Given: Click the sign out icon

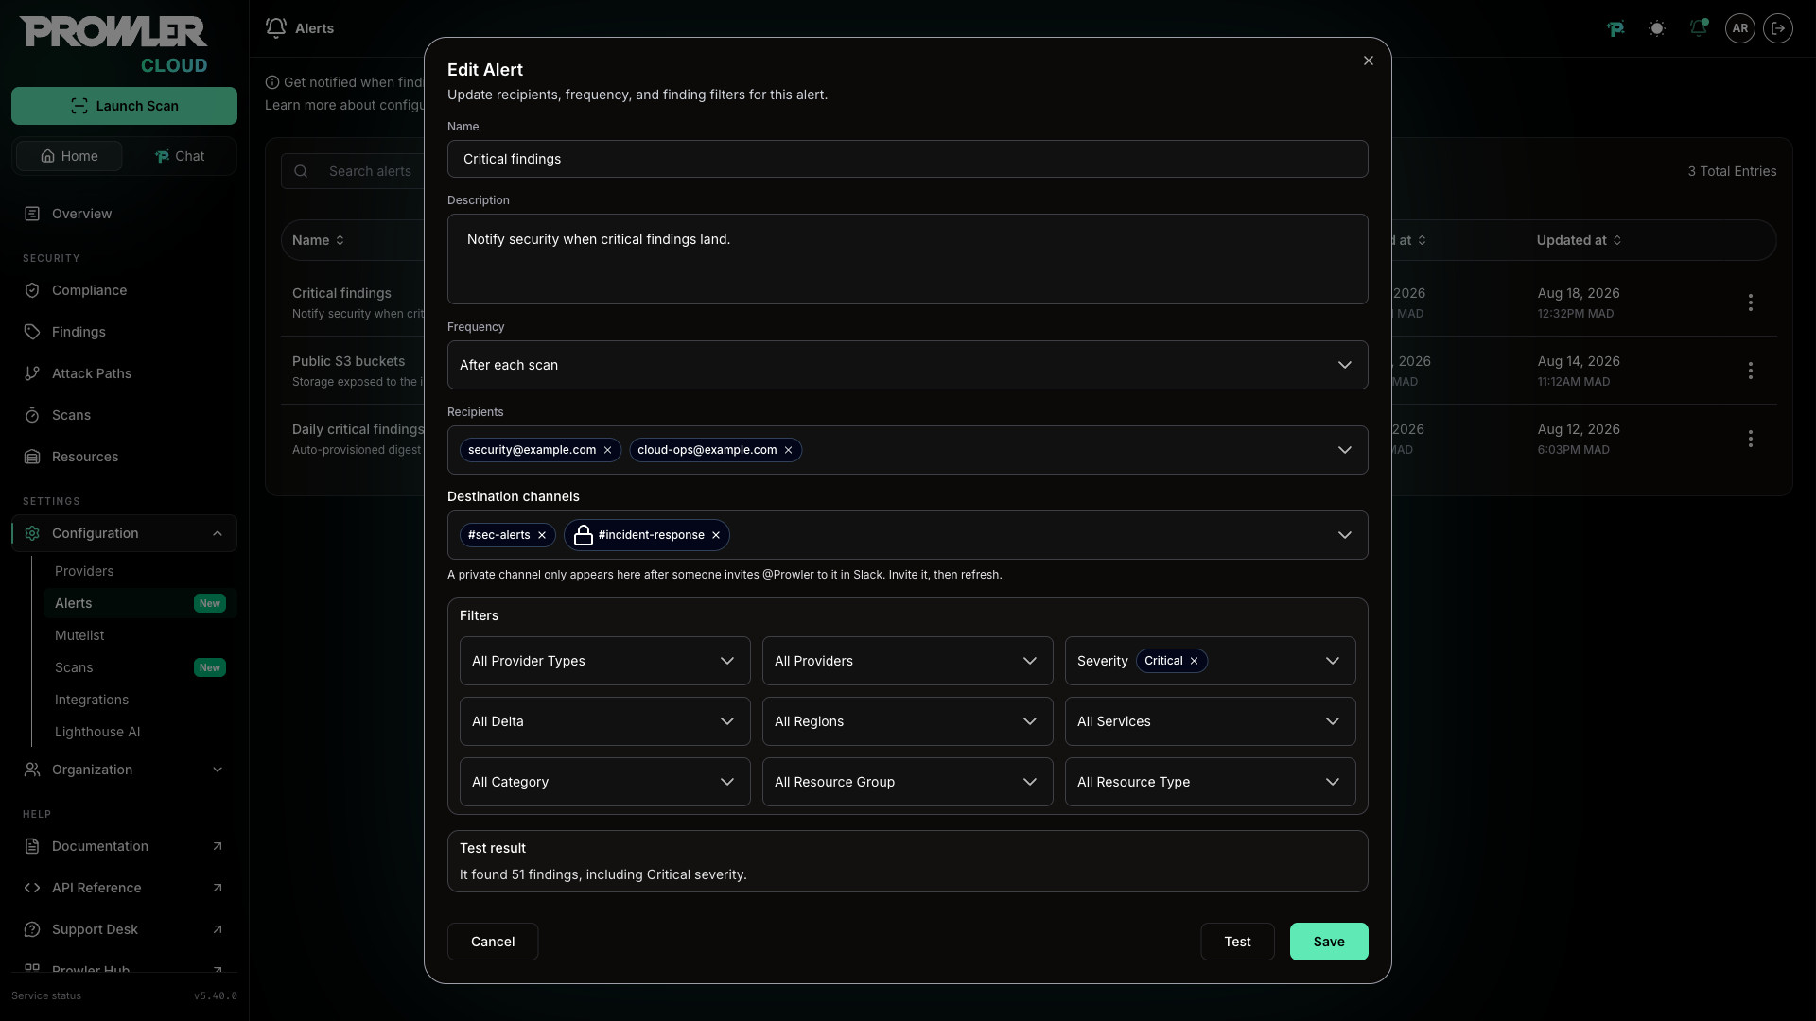Looking at the screenshot, I should coord(1778,28).
